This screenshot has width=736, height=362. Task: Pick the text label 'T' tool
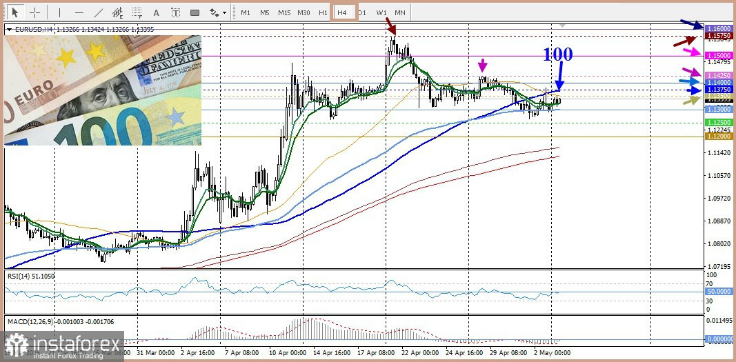[x=176, y=12]
